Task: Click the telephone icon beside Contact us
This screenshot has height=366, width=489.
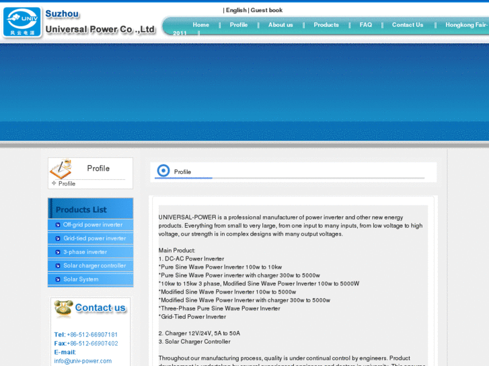Action: pos(64,308)
